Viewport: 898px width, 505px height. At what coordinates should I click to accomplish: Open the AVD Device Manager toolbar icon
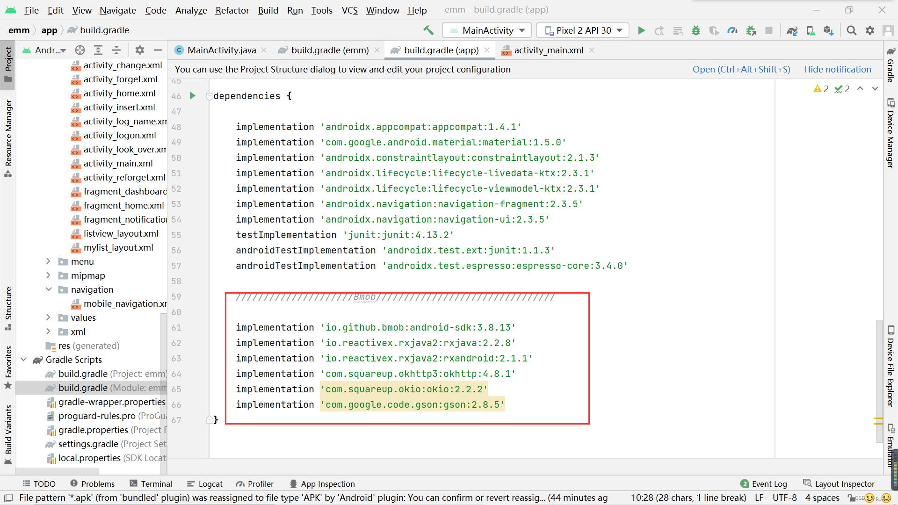(x=811, y=30)
